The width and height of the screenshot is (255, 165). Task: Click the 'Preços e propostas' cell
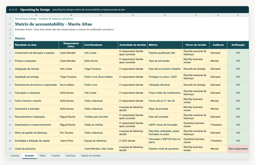pyautogui.click(x=36, y=61)
